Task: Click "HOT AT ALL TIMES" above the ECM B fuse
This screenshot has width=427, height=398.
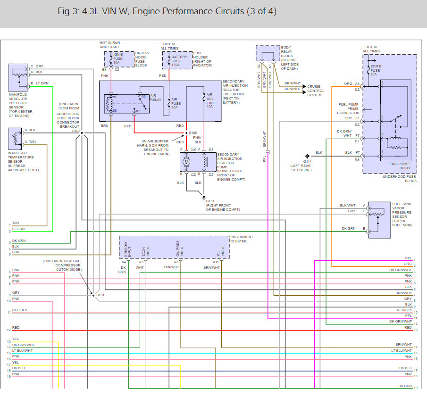Action: [371, 49]
